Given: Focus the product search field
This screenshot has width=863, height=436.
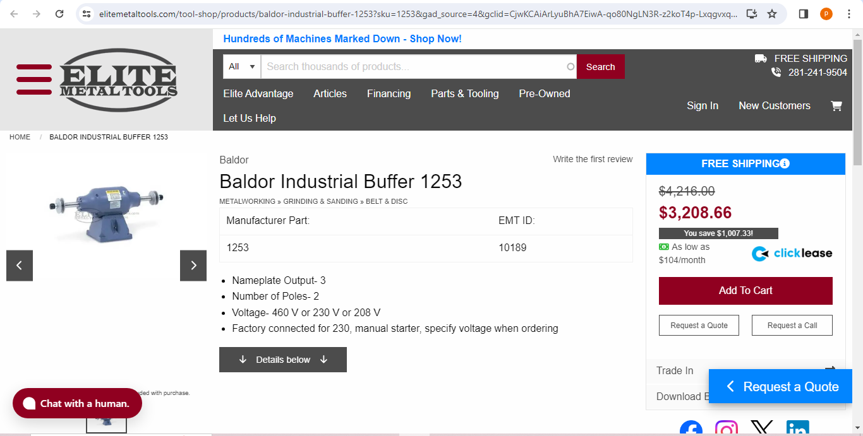Looking at the screenshot, I should pyautogui.click(x=419, y=67).
